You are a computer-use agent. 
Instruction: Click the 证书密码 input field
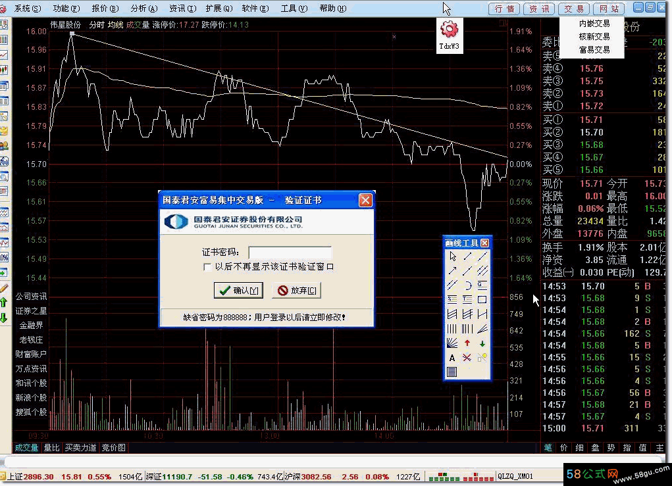pyautogui.click(x=290, y=252)
